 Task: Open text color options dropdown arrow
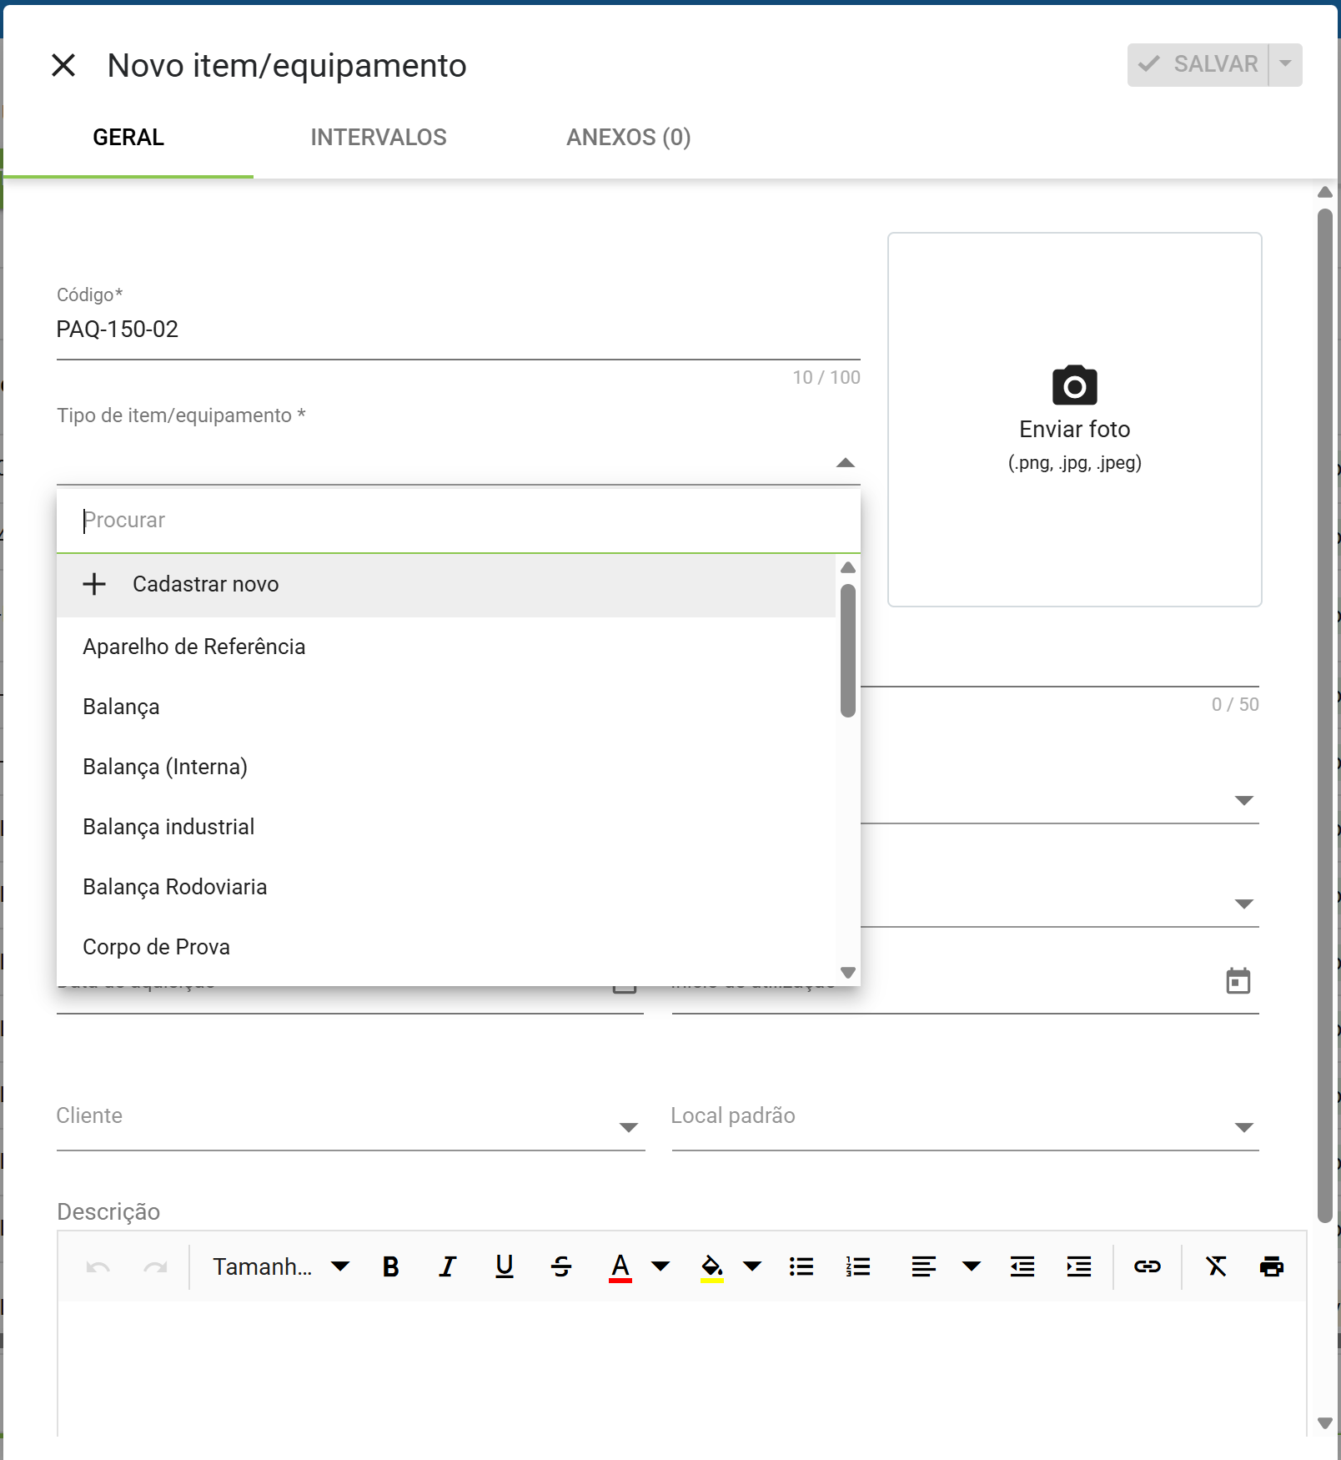[x=660, y=1267]
